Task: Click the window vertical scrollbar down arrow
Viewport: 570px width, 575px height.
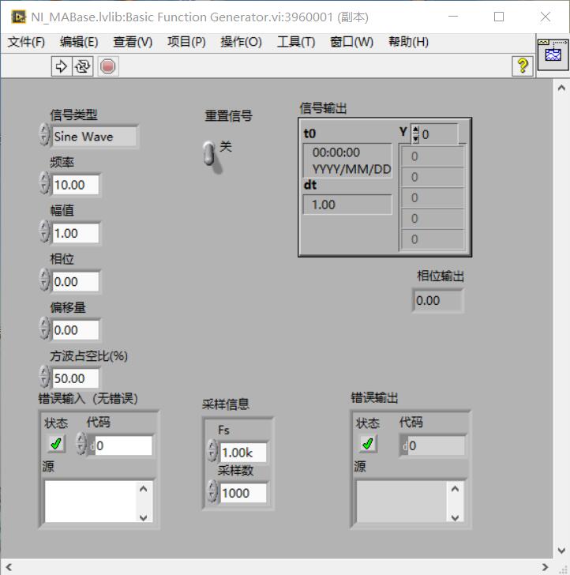Action: click(x=561, y=551)
